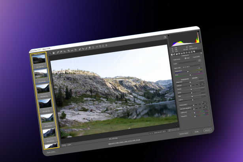Switch to the Detail tab
243x162 pixels.
177,54
